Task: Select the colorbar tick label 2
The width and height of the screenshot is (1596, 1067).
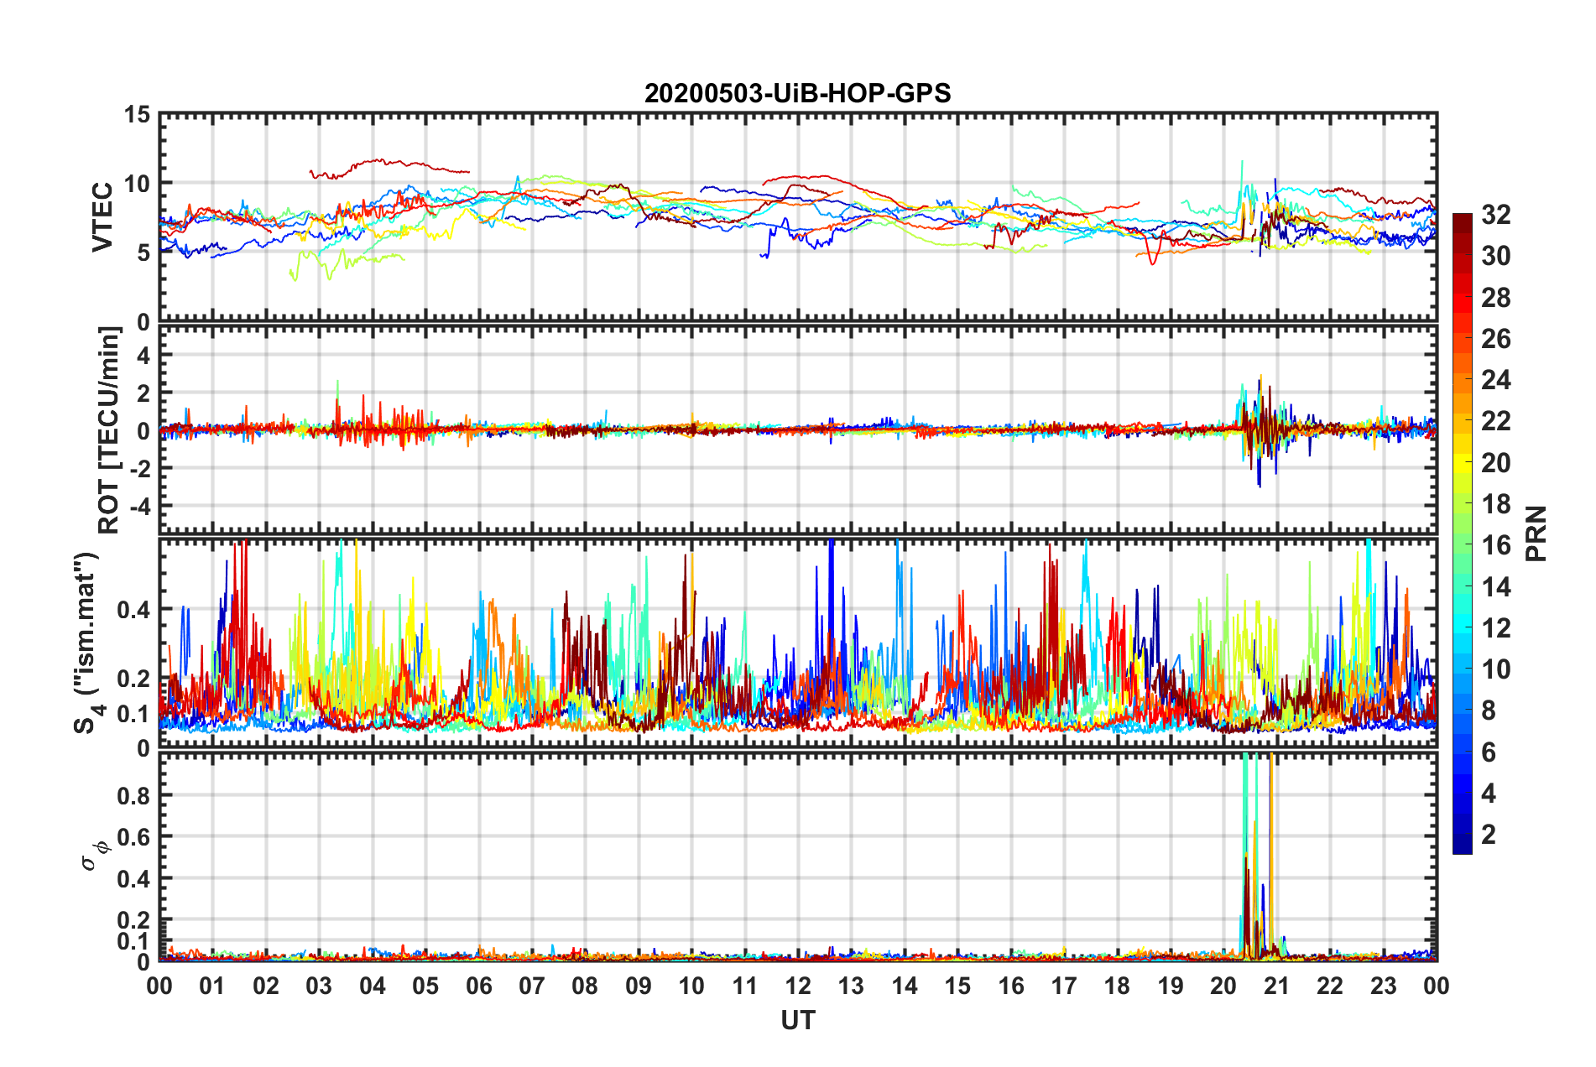Action: point(1489,835)
